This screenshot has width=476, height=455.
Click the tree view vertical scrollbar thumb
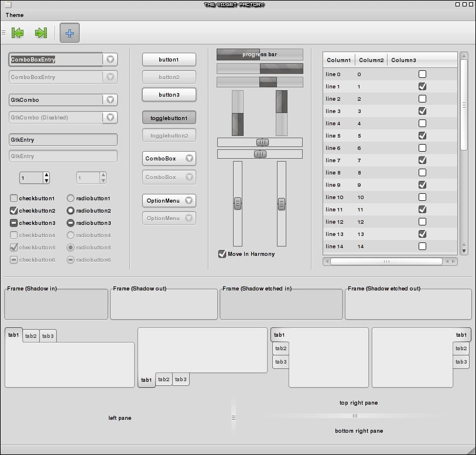click(464, 105)
